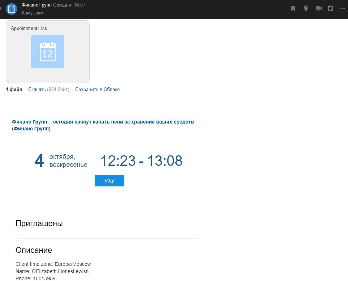The image size is (348, 281).
Task: Click the Описание section heading
Action: click(34, 250)
